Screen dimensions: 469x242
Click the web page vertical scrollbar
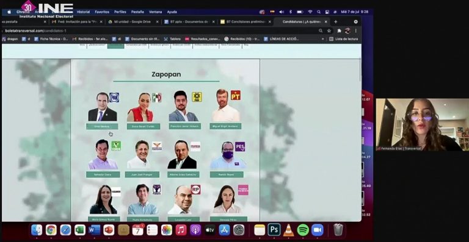(360, 71)
